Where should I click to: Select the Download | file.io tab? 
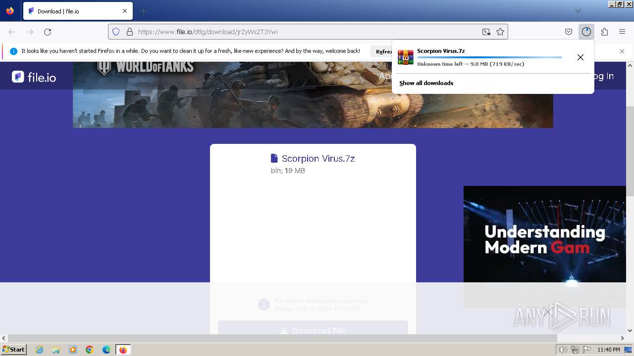coord(78,11)
